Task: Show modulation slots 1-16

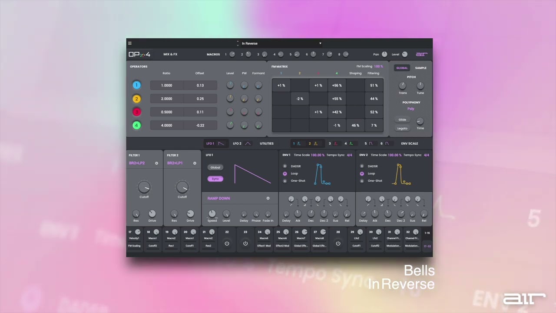Action: [427, 233]
